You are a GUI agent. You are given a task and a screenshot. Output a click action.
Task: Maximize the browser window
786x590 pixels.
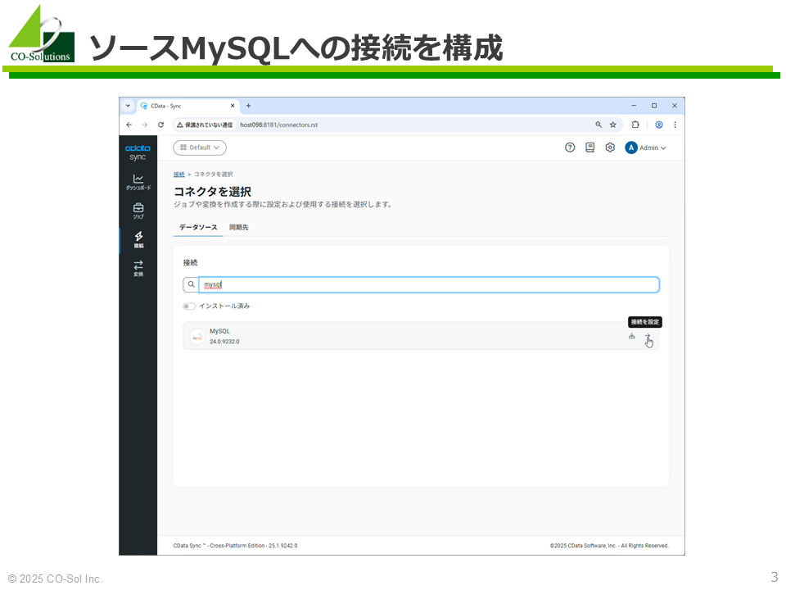coord(654,106)
